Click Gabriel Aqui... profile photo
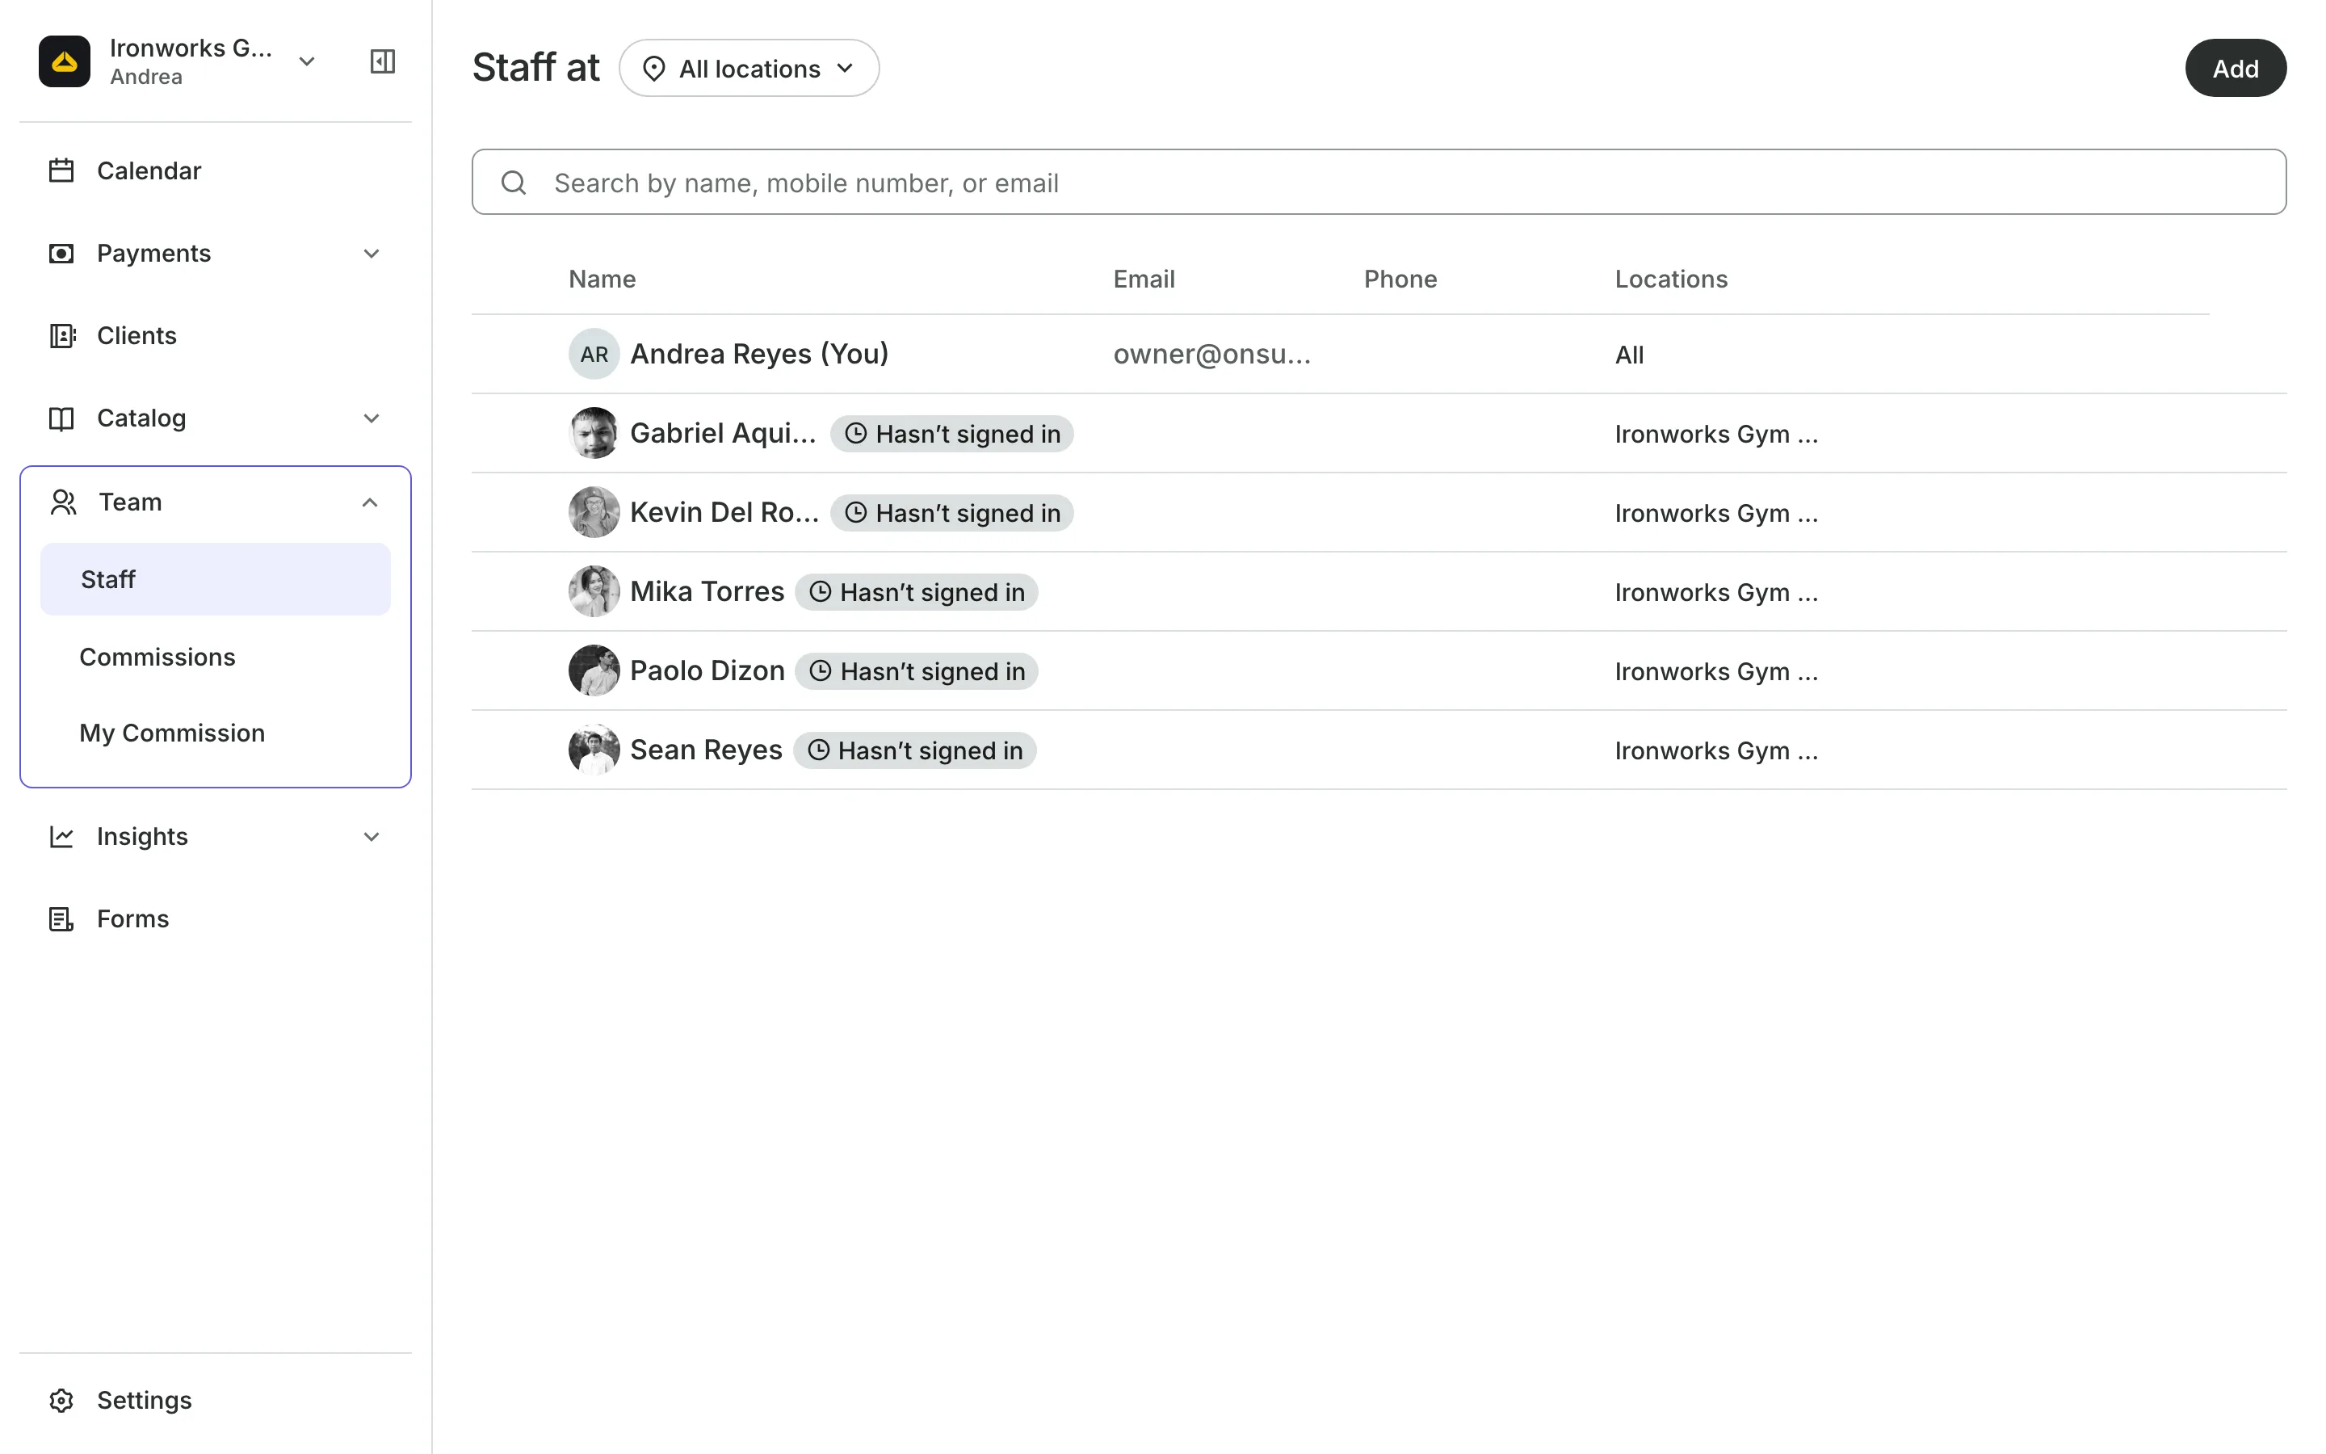Image resolution: width=2326 pixels, height=1454 pixels. tap(594, 433)
